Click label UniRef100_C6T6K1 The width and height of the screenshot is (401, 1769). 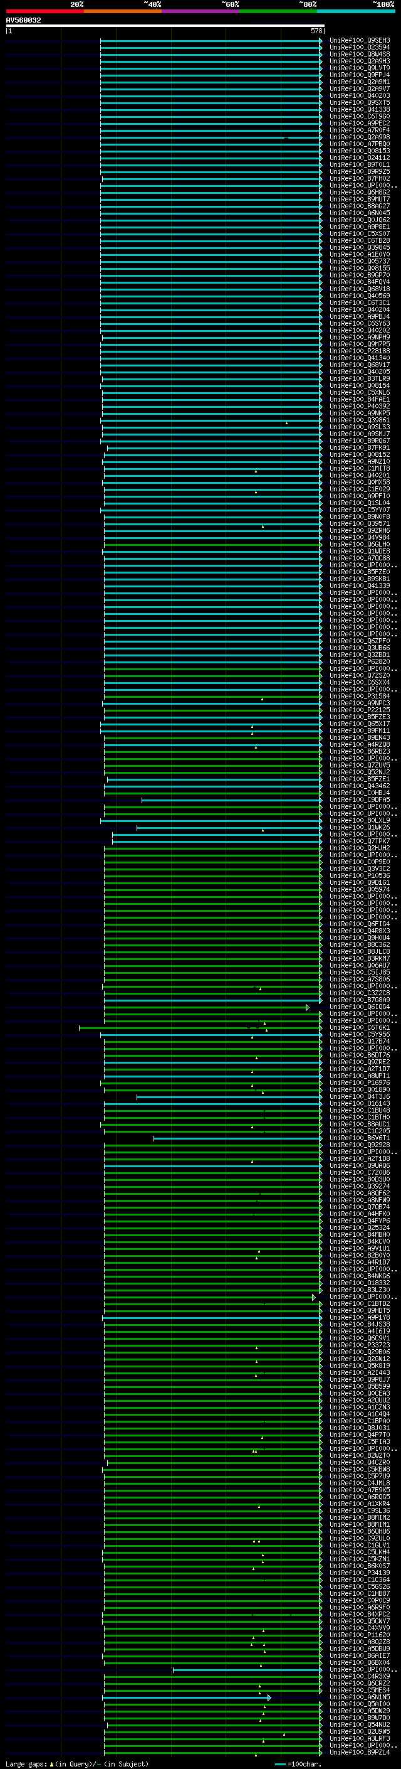coord(359,1028)
